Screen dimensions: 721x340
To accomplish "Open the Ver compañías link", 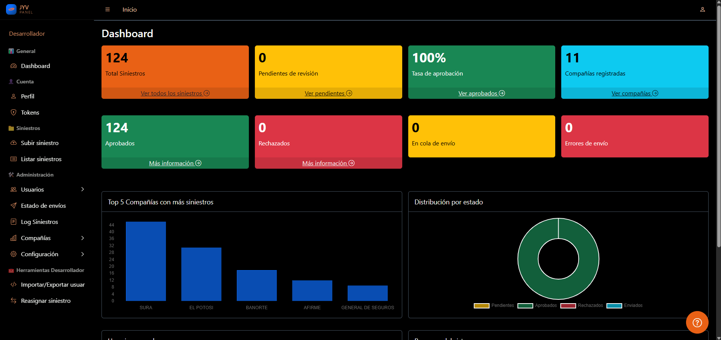I will click(635, 93).
